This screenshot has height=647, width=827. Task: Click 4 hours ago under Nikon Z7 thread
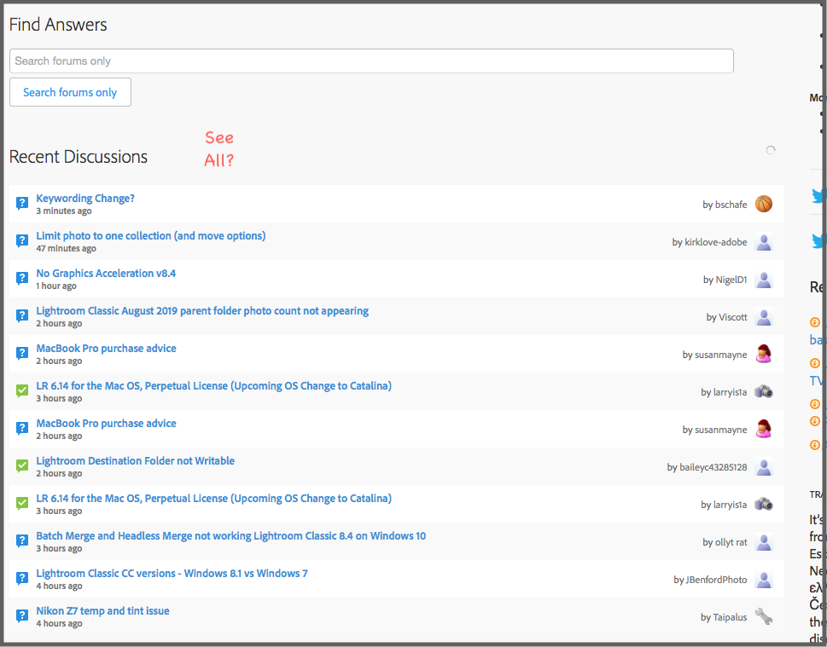coord(59,624)
